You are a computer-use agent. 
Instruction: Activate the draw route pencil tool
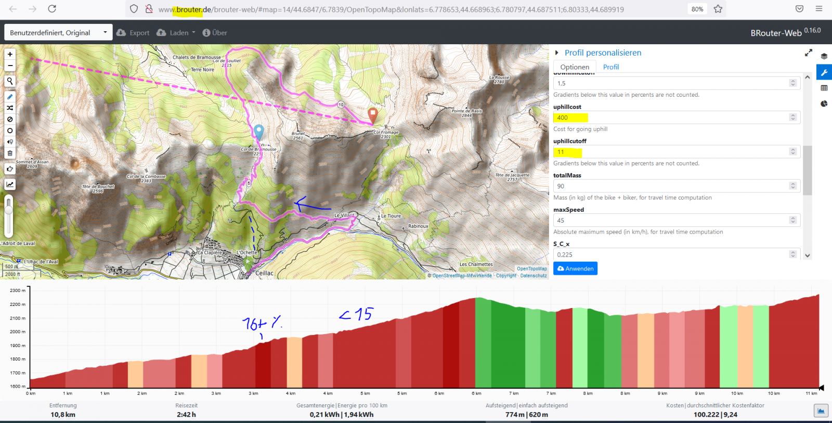(x=10, y=97)
